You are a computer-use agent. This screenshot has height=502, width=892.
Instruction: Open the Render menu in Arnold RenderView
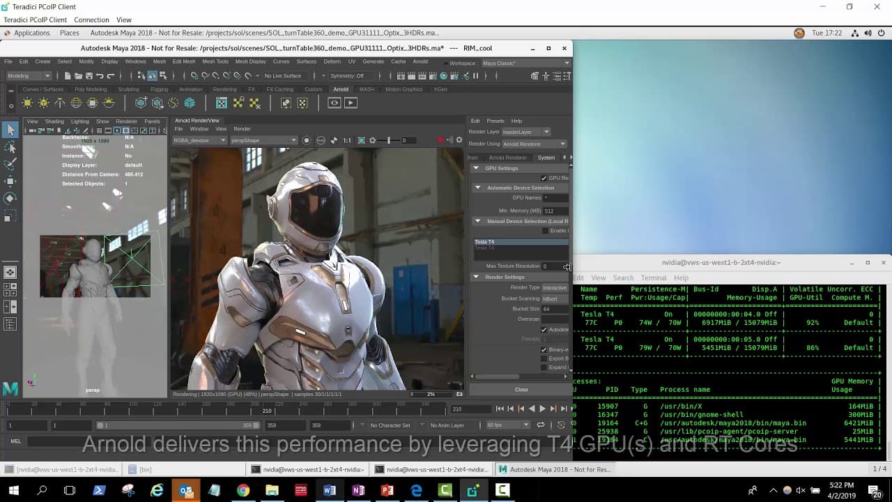coord(242,129)
